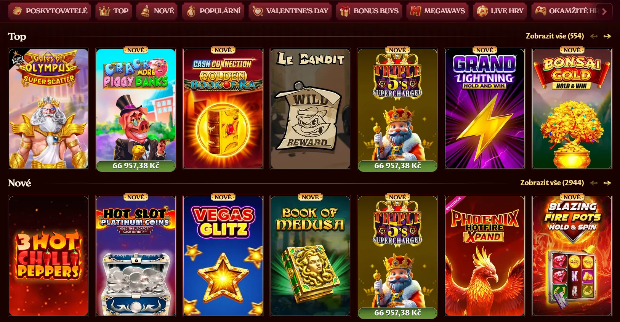Open Zobrazit vše (2944) link
The width and height of the screenshot is (620, 322).
tap(552, 183)
